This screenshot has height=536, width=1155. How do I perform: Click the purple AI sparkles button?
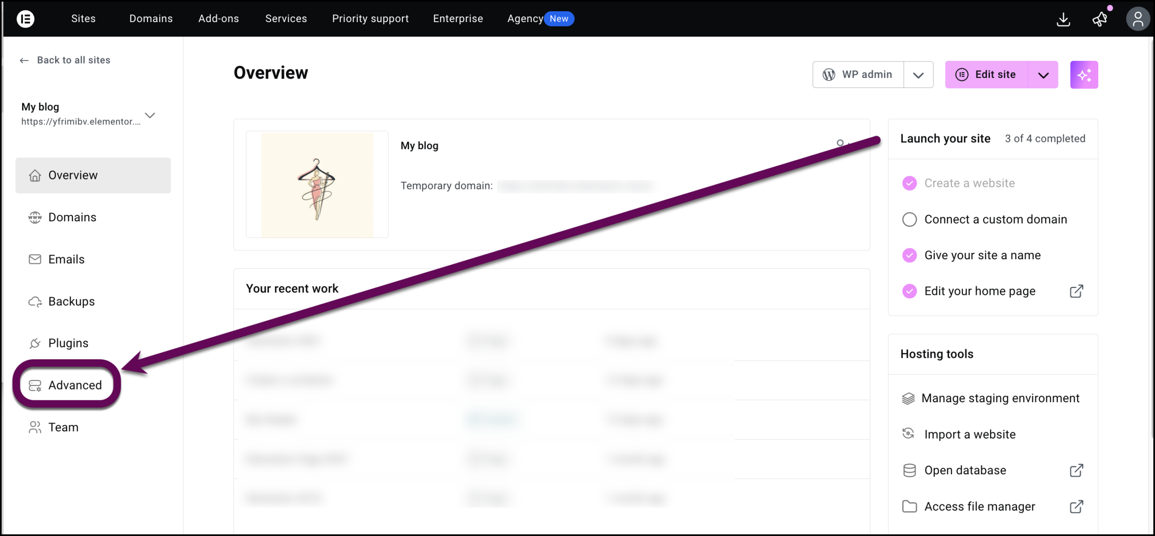coord(1085,74)
